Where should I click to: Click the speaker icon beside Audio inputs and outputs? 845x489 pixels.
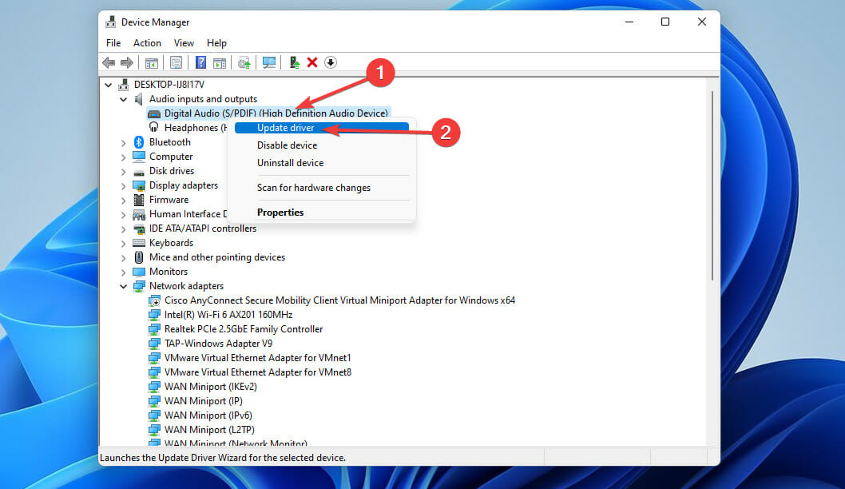[x=138, y=98]
